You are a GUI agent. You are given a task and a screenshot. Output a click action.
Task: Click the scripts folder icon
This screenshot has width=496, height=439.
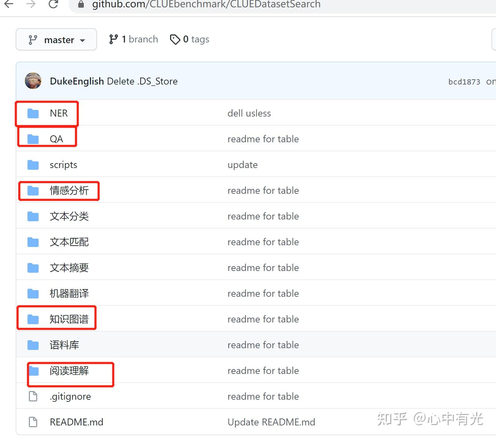[33, 165]
